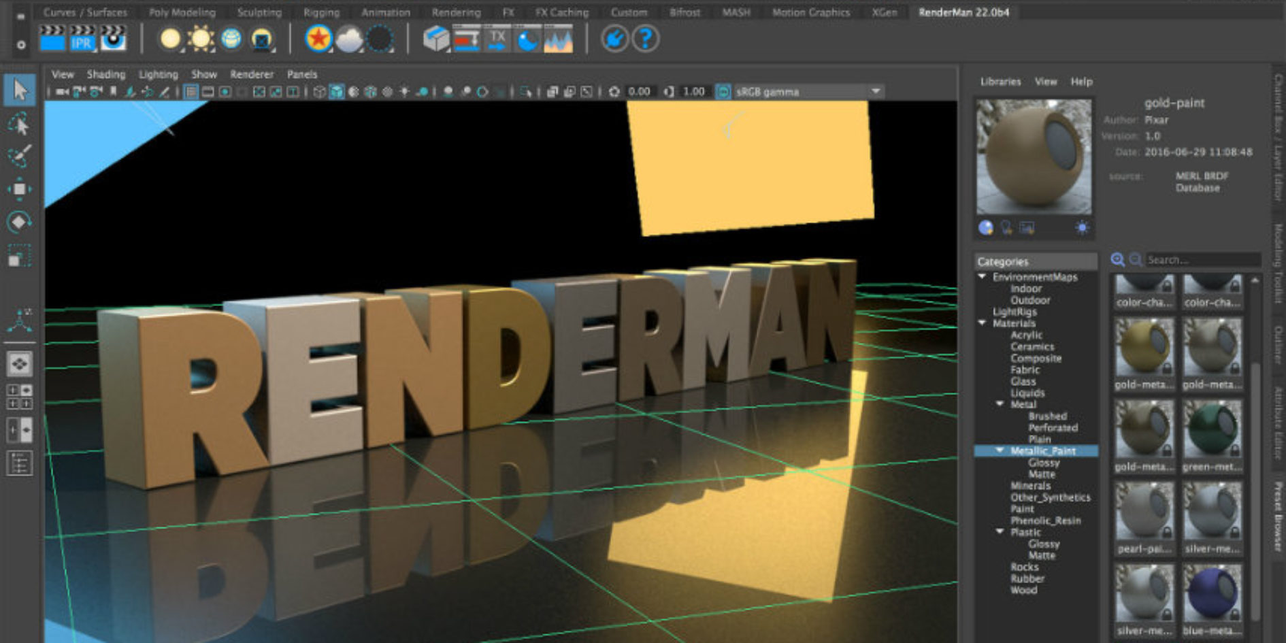Collapse the Plastic category

(x=1000, y=531)
